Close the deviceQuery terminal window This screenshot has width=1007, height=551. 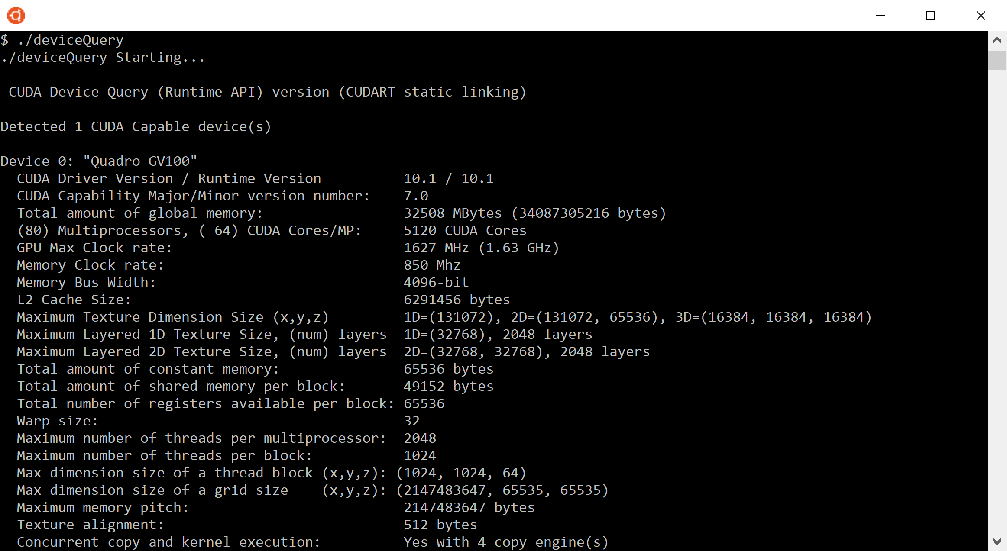pyautogui.click(x=981, y=16)
